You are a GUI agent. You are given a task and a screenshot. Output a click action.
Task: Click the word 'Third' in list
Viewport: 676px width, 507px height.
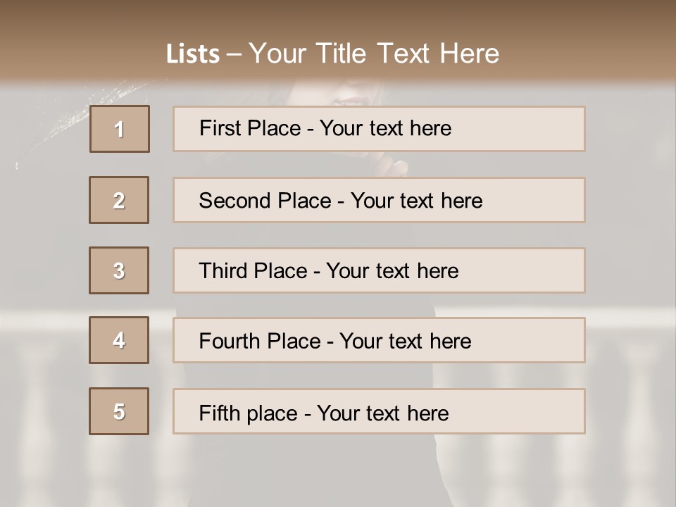[x=223, y=270]
